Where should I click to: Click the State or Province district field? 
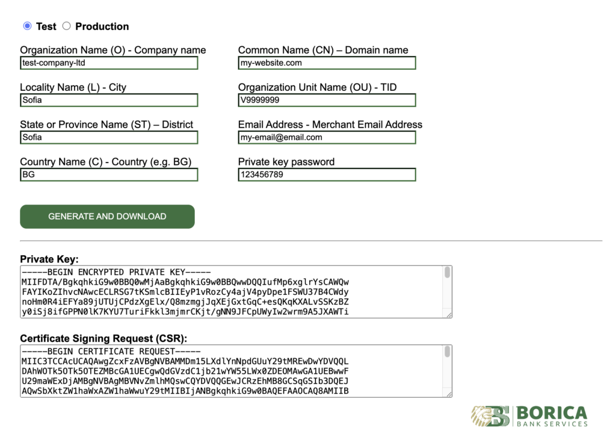[x=108, y=137]
